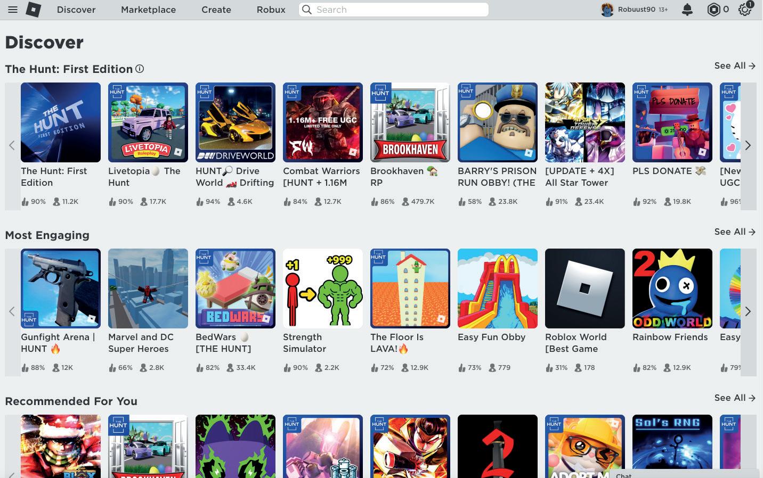Open the Rainbow Friends thumbnail
The image size is (763, 478).
pyautogui.click(x=672, y=289)
